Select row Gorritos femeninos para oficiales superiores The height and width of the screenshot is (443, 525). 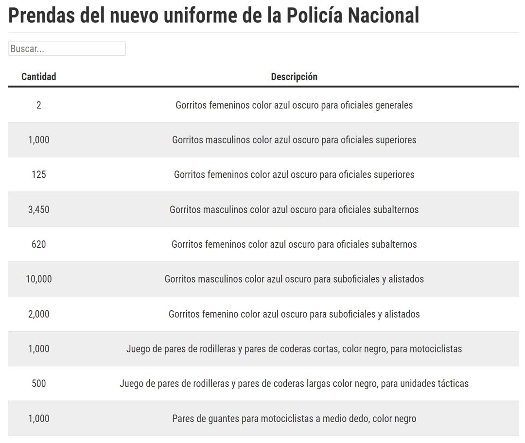point(263,175)
